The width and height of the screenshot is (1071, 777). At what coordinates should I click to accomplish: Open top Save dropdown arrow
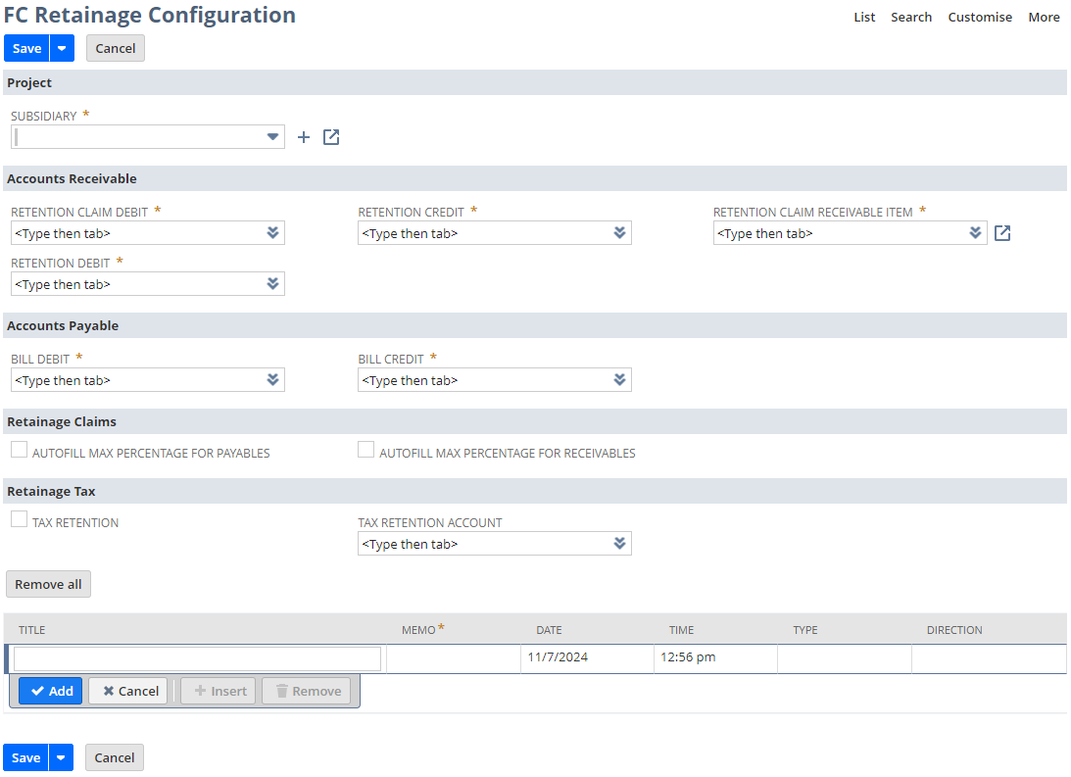click(x=62, y=48)
